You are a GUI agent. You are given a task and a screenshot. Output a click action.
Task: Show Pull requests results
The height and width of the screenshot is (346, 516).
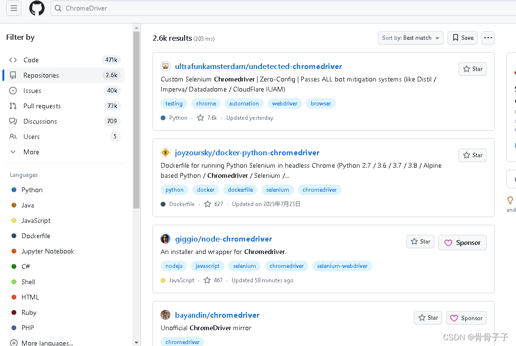(65, 106)
